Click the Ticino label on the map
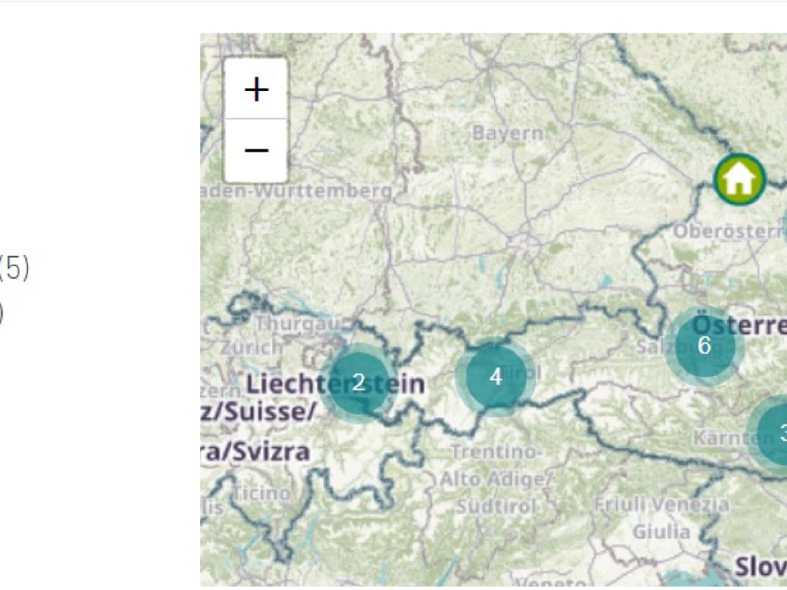The image size is (787, 590). (262, 493)
